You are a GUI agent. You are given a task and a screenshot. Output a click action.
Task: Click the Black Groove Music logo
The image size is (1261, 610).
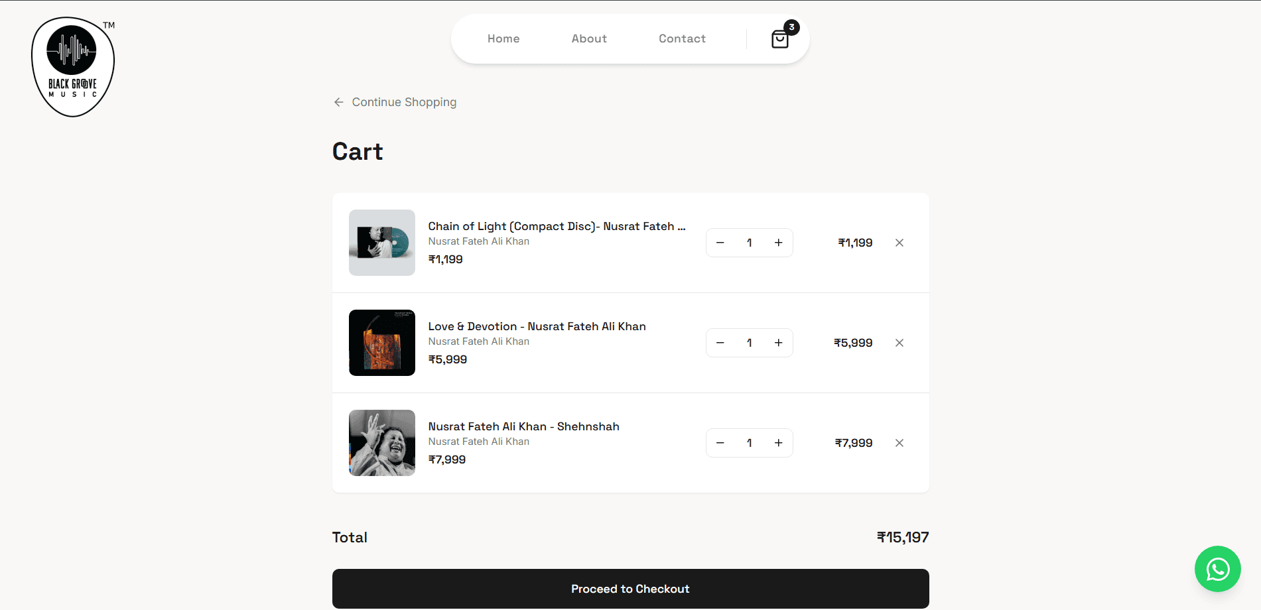coord(73,67)
